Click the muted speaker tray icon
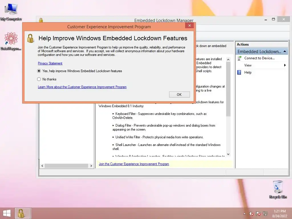Screen dimensions: 292x219 click(252, 214)
